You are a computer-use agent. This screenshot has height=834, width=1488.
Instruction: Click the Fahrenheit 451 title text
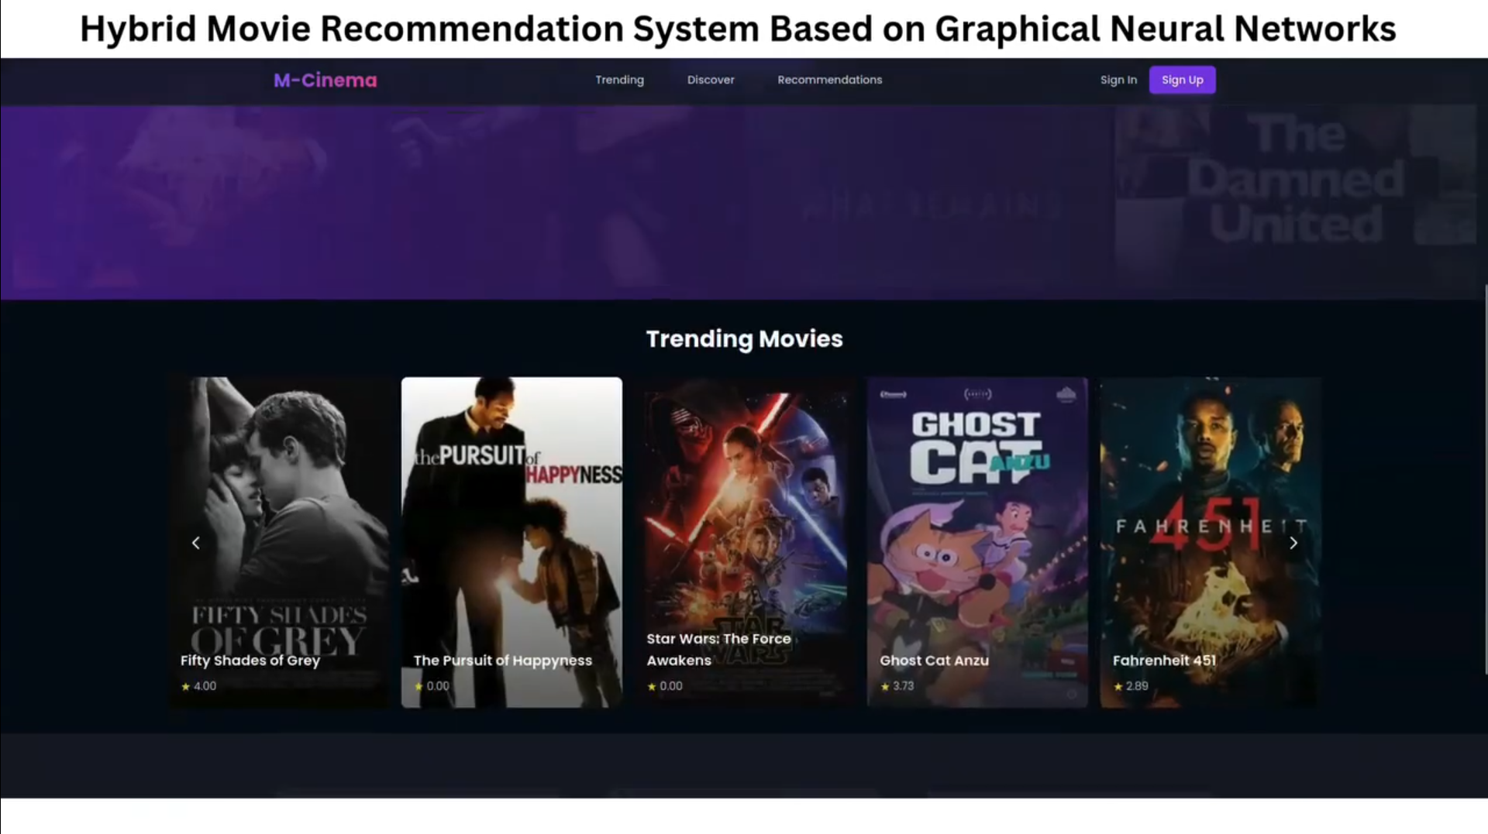point(1164,661)
